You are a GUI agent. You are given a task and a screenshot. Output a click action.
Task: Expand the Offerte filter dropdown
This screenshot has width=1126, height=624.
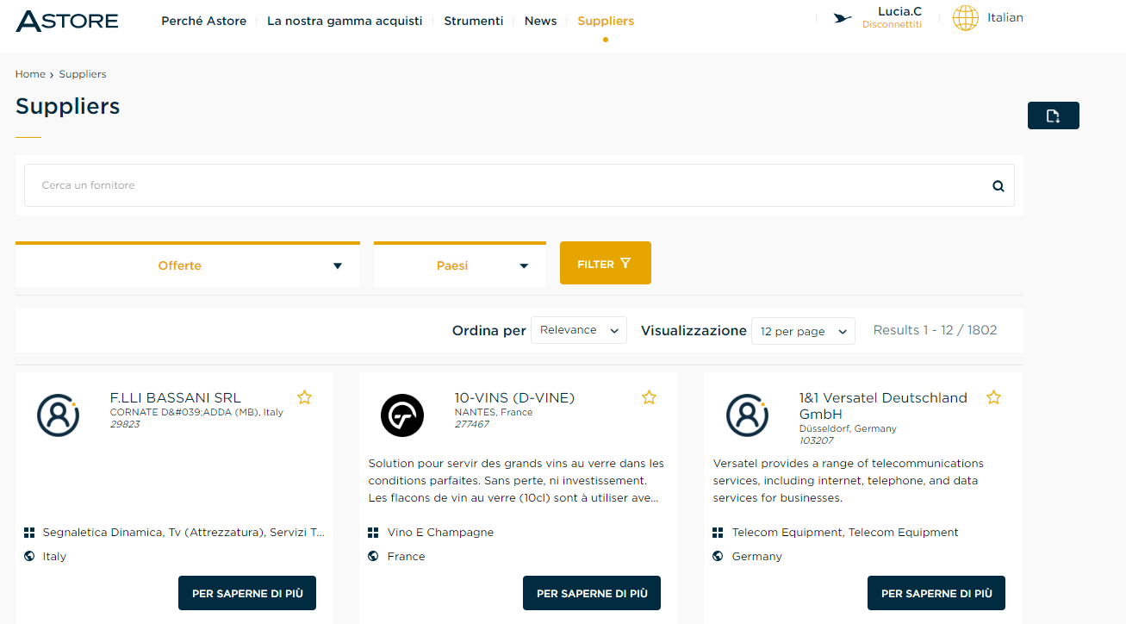(188, 265)
